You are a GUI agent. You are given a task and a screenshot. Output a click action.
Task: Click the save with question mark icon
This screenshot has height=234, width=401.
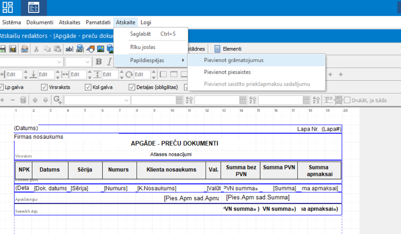[12, 49]
